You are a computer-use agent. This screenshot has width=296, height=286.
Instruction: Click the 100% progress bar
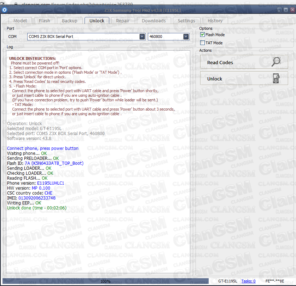pyautogui.click(x=105, y=281)
